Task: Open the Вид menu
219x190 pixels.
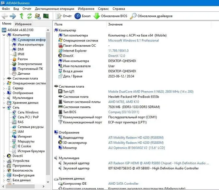Action: [x=16, y=9]
